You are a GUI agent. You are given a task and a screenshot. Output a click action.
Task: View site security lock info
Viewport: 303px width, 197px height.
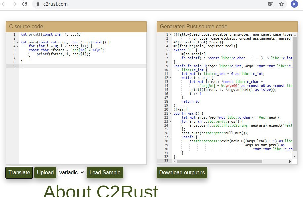[38, 4]
